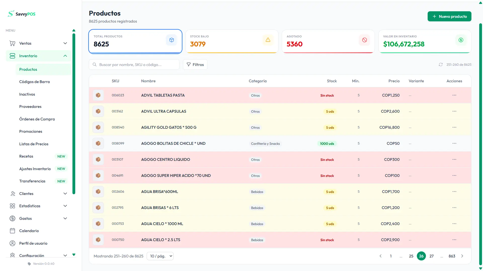Click the dollar icon in Valor en Inventario card
Image resolution: width=483 pixels, height=271 pixels.
click(x=461, y=40)
